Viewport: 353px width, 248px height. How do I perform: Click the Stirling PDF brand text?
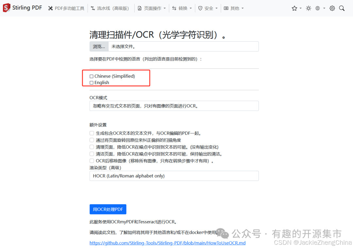tap(27, 7)
